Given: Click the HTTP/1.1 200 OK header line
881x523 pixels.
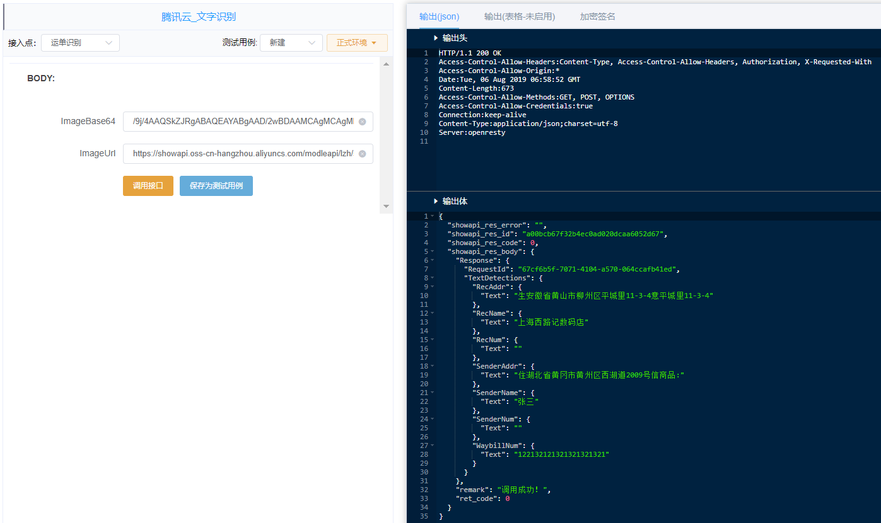Looking at the screenshot, I should (x=470, y=53).
